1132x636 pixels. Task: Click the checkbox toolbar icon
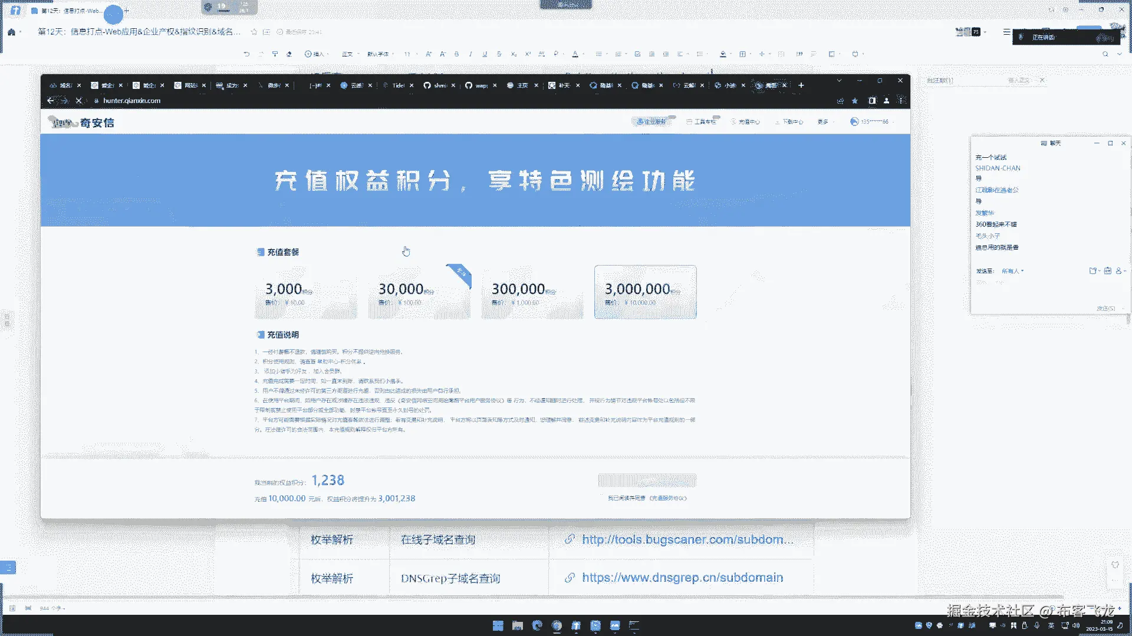[x=637, y=54]
